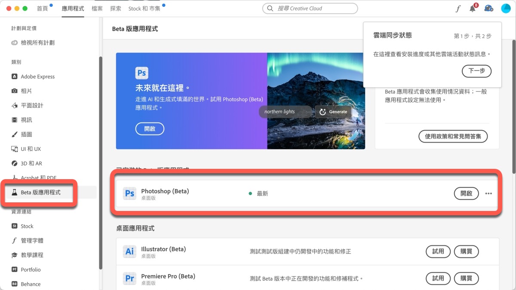
Task: Click the Premiere Pro (Beta) Pr icon
Action: coord(129,278)
